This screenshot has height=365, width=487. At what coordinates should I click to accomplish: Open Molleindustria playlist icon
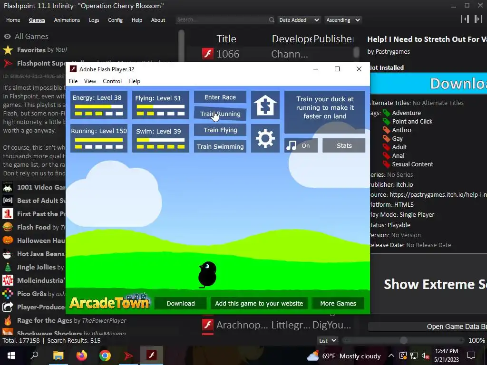[x=8, y=280]
